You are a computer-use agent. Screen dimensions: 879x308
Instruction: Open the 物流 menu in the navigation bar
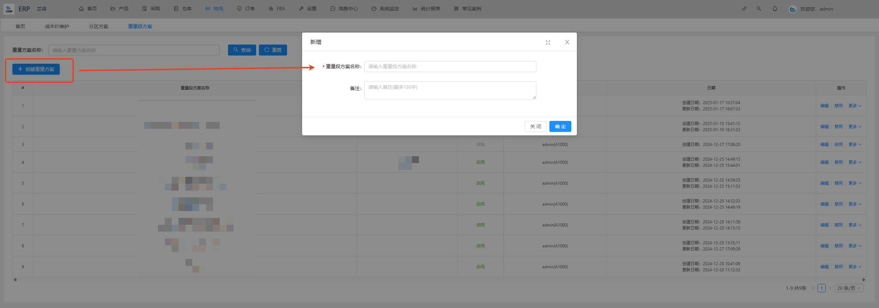(214, 9)
